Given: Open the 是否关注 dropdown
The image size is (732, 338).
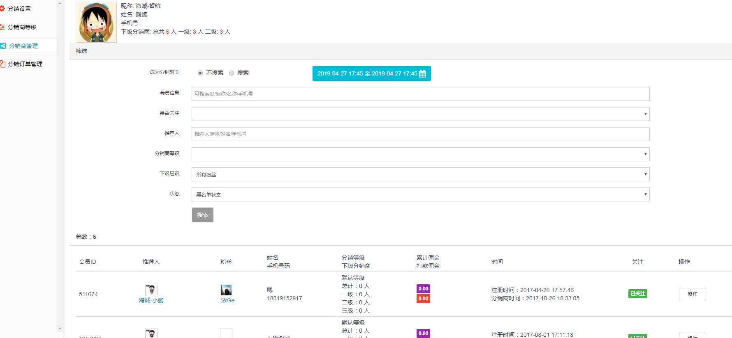Looking at the screenshot, I should 420,114.
